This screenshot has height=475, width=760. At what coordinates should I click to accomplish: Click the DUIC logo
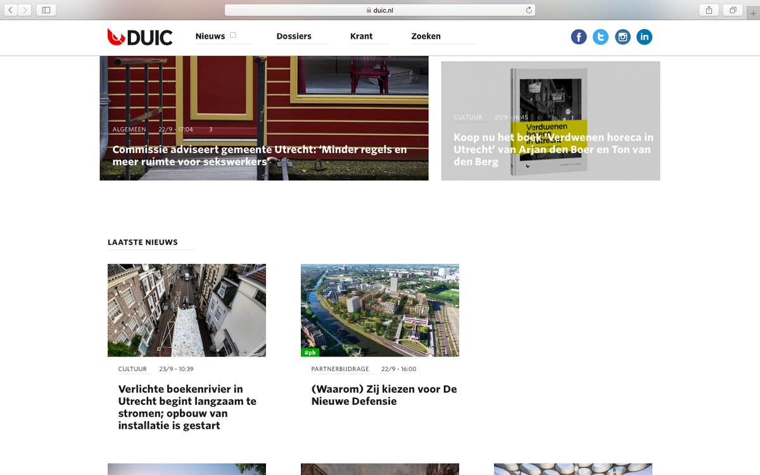(x=139, y=37)
